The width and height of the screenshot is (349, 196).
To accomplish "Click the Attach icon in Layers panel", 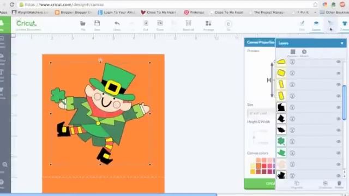I will 304,52.
